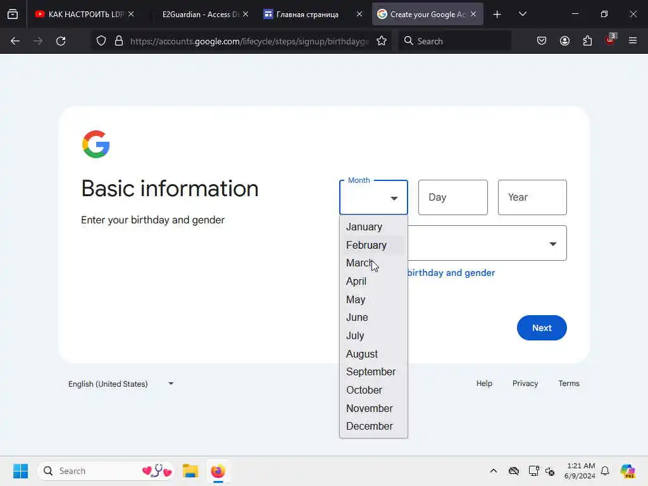View site security padlock info

point(119,41)
